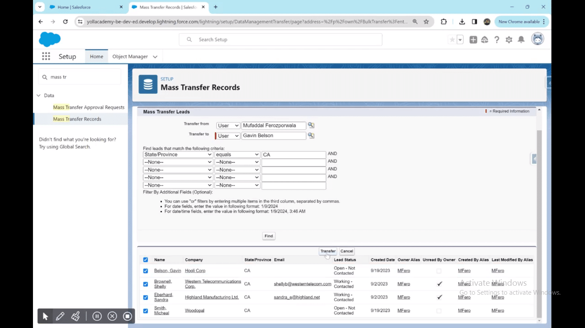Click the Quick Find box with mass tr
Viewport: 585px width, 328px height.
[x=80, y=77]
